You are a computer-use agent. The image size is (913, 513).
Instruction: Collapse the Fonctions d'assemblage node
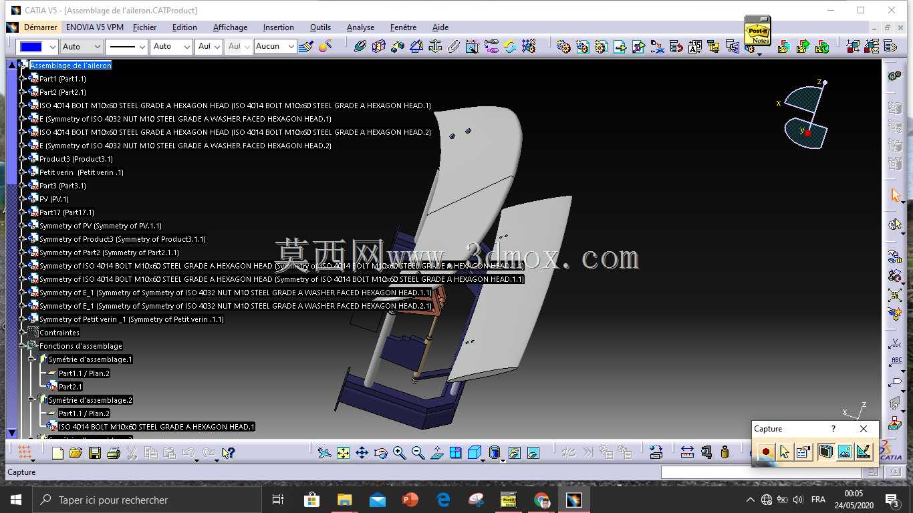coord(22,346)
